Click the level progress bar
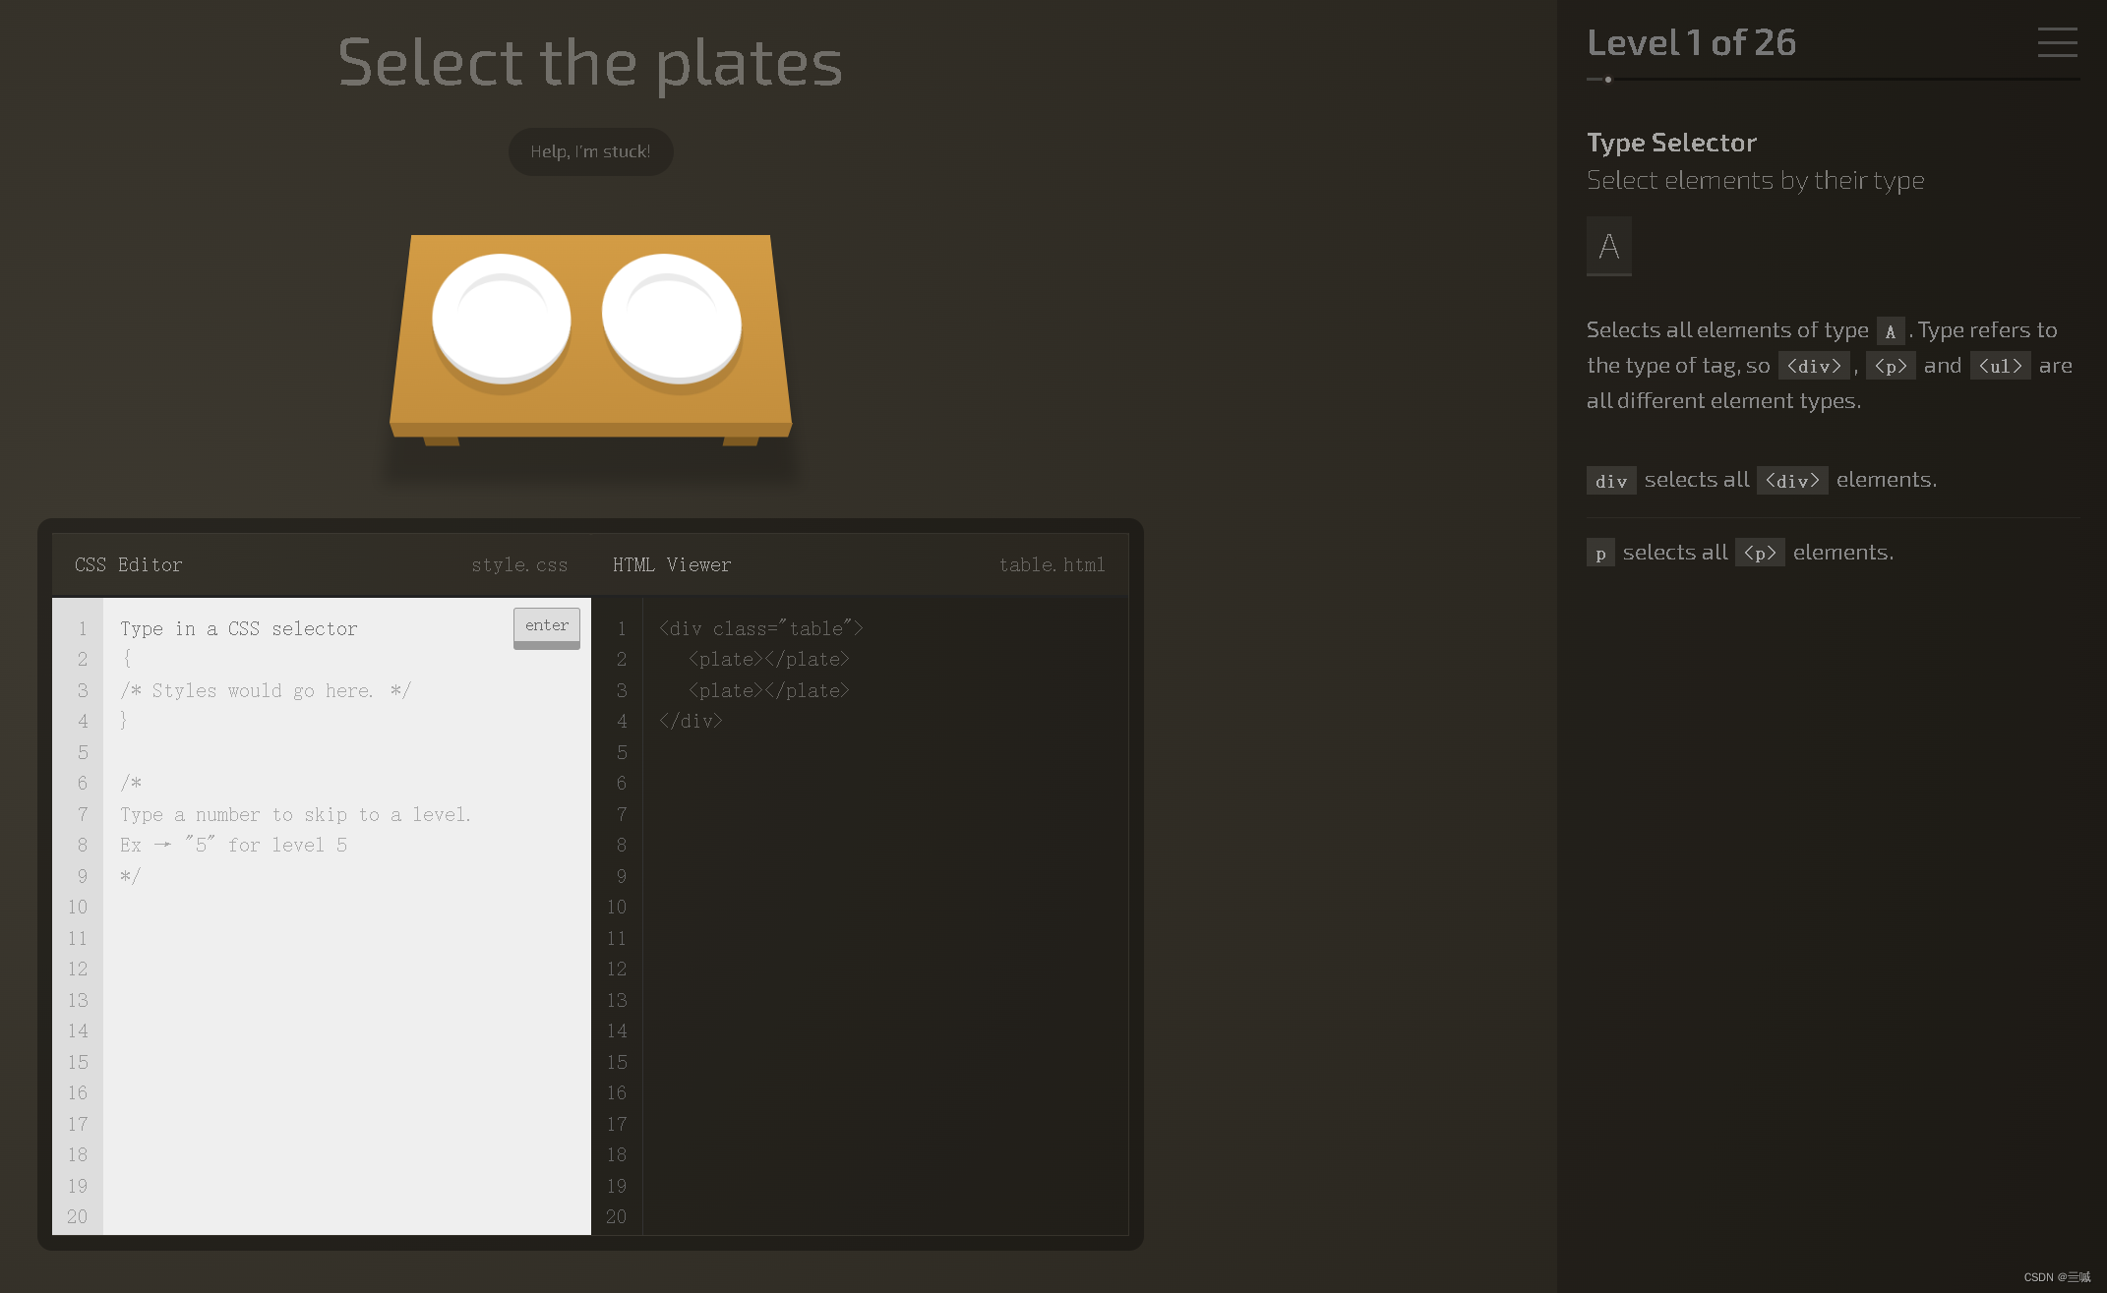Image resolution: width=2107 pixels, height=1293 pixels. pos(1833,80)
